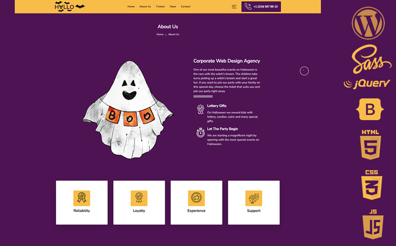Image resolution: width=396 pixels, height=246 pixels.
Task: Click the phone icon in header
Action: coord(248,7)
